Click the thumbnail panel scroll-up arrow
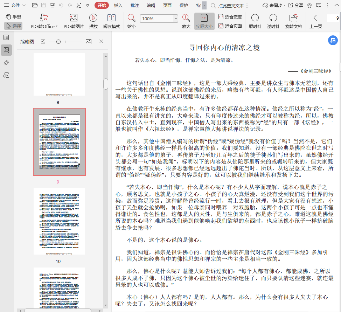Screen dimensions: 341x312 click(x=106, y=56)
